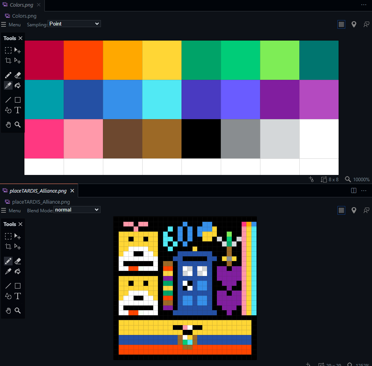Click the crimson red swatch in Colors.png

(x=44, y=60)
